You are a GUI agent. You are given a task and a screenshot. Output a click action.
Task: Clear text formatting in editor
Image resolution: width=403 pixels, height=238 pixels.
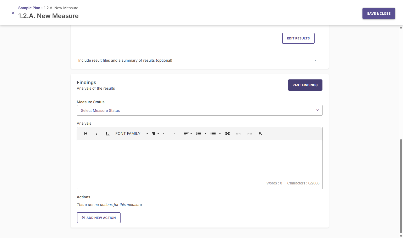[260, 133]
